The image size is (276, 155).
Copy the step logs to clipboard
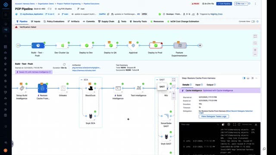(223, 124)
